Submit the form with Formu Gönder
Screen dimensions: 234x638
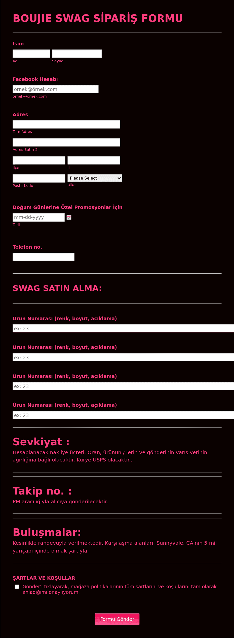pos(117,619)
